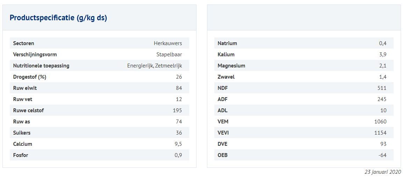Select the Verschijningsvorm label
This screenshot has height=179, width=408.
(35, 55)
